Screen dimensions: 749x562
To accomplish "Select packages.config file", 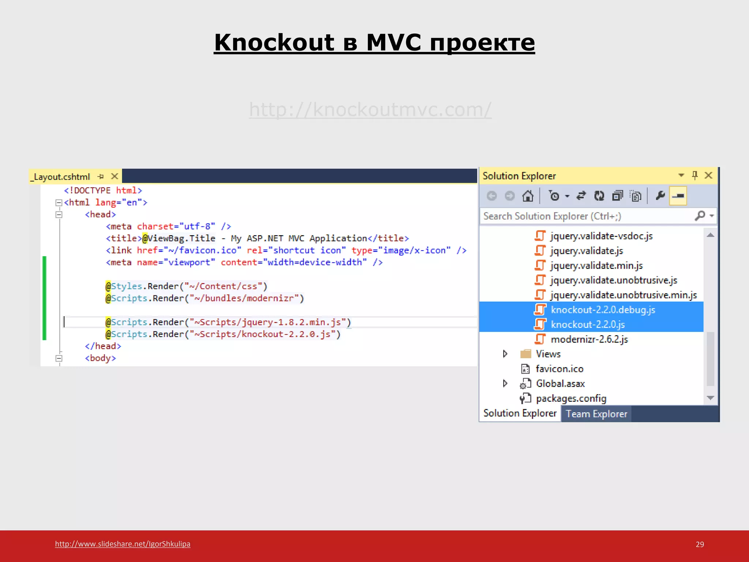I will 571,398.
